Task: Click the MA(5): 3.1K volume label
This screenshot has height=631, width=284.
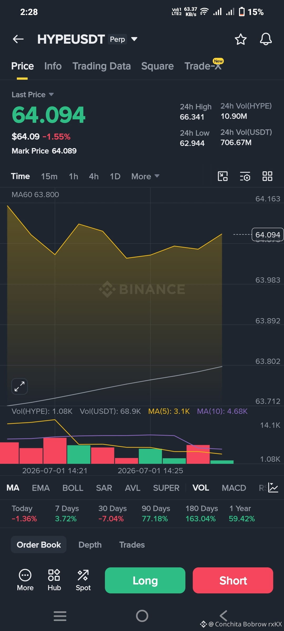Action: pyautogui.click(x=169, y=411)
